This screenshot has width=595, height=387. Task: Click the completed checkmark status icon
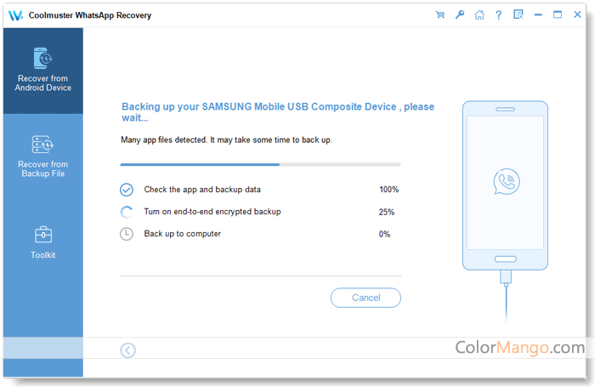pyautogui.click(x=127, y=190)
